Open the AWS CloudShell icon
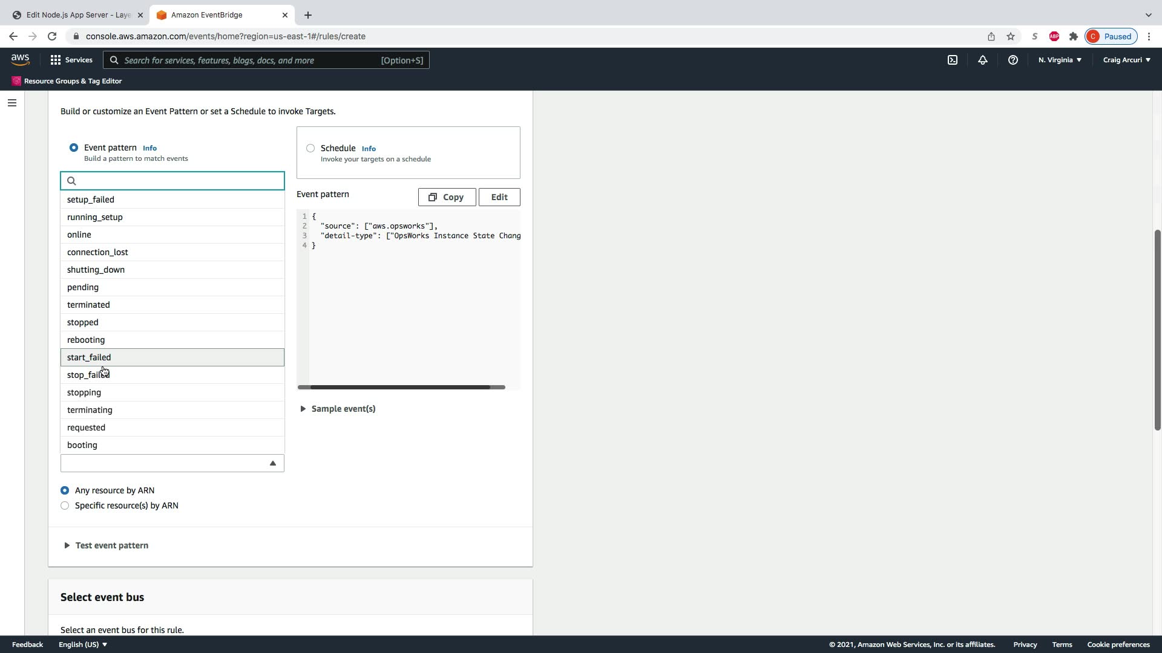 tap(953, 60)
